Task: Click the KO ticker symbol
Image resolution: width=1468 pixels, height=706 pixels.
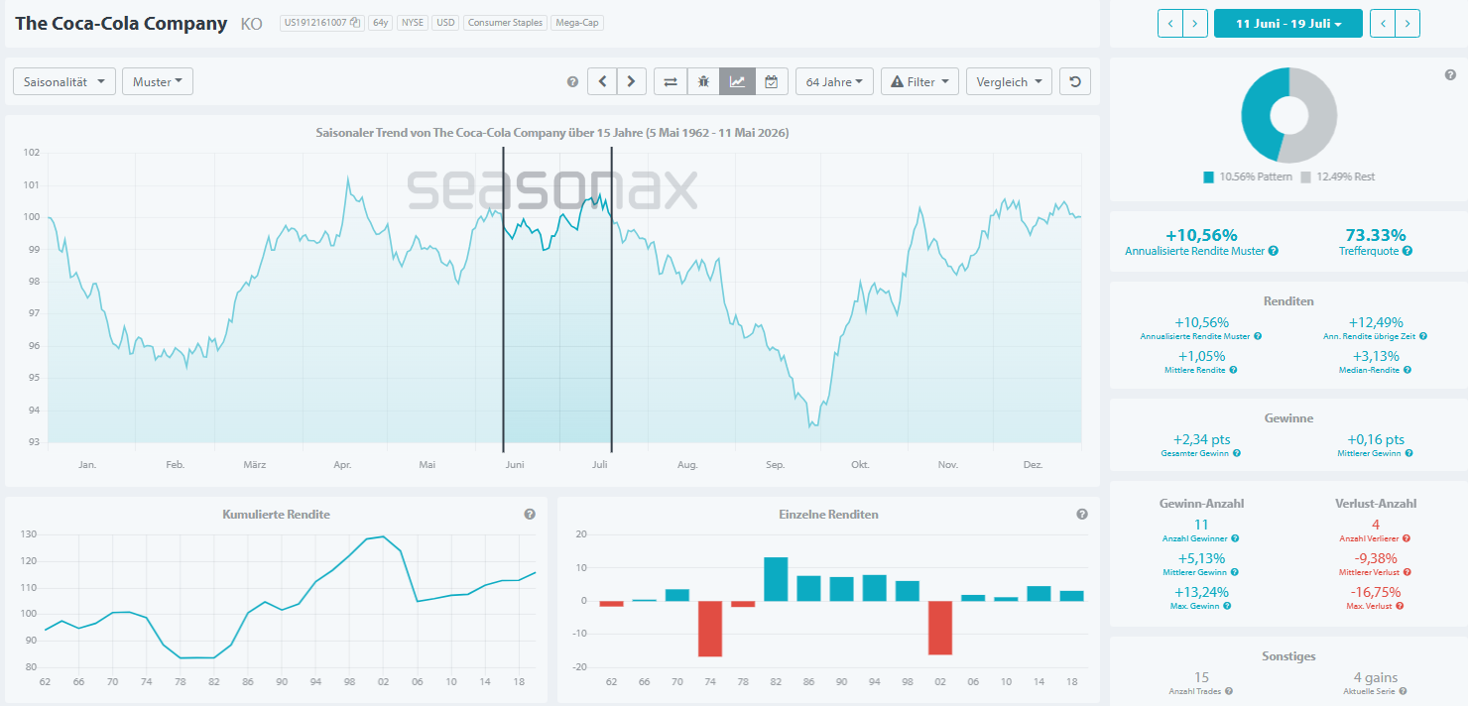Action: click(252, 24)
